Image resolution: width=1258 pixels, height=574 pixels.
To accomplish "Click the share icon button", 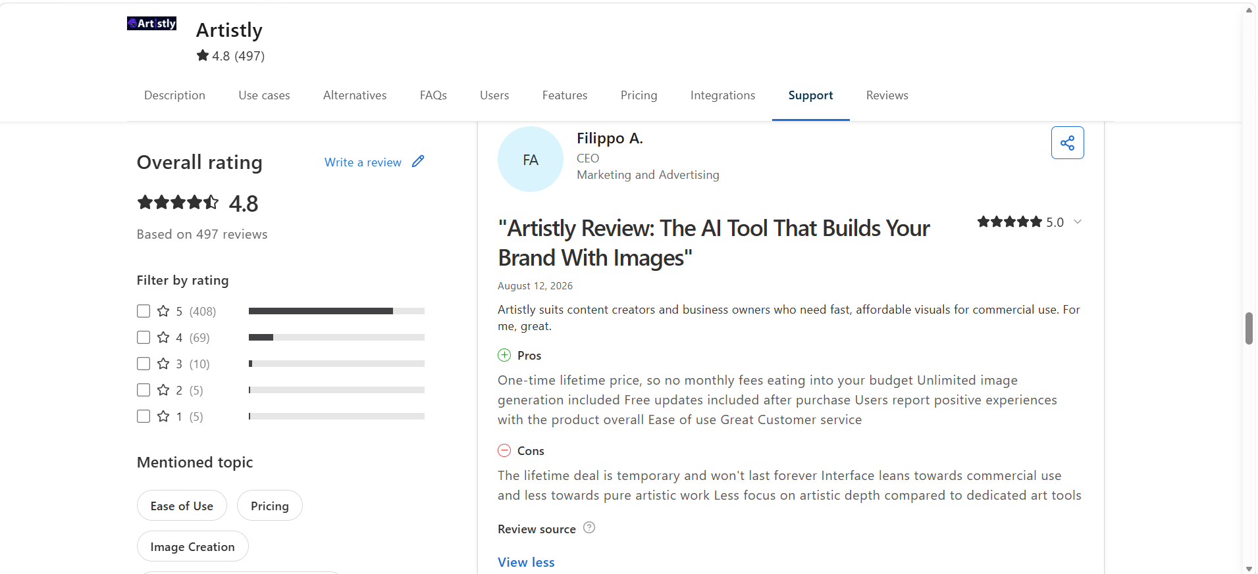I will [x=1067, y=143].
